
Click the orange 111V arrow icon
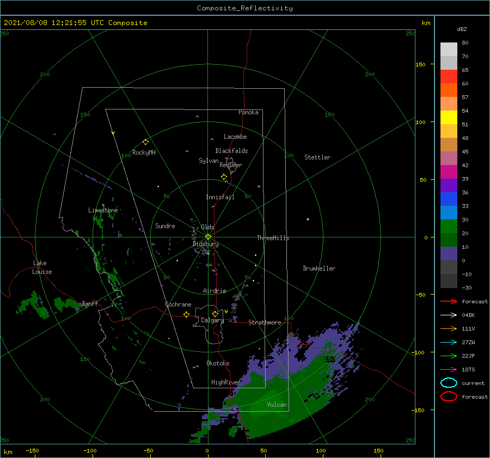coord(449,328)
